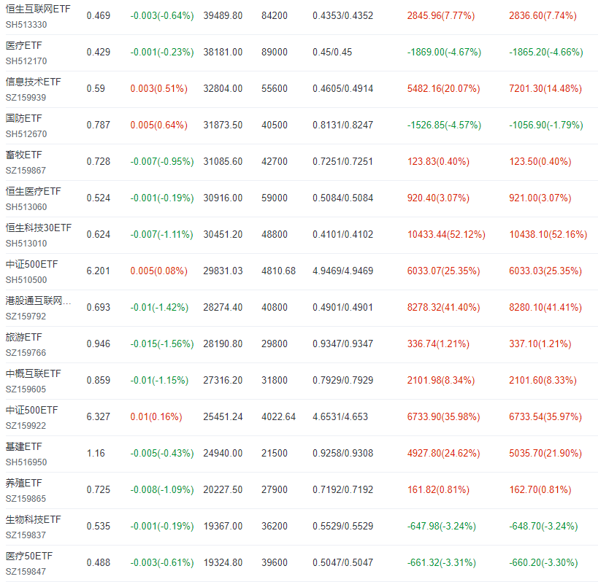Click the price 1.16 for 基建ETF
598x582 pixels.
96,453
